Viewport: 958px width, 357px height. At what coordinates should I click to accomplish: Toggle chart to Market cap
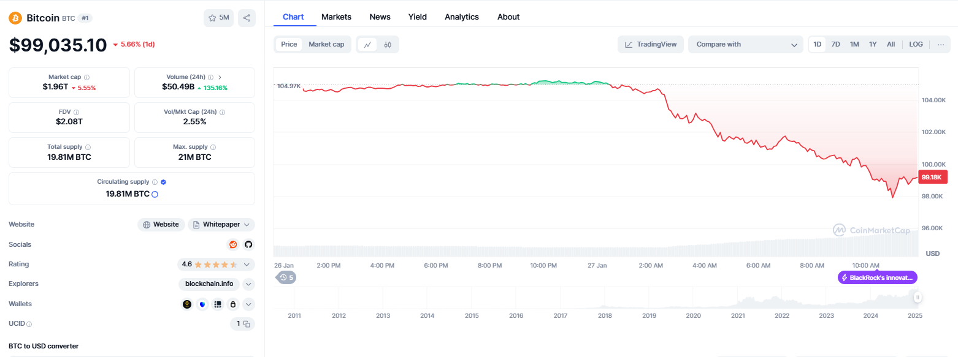click(326, 44)
